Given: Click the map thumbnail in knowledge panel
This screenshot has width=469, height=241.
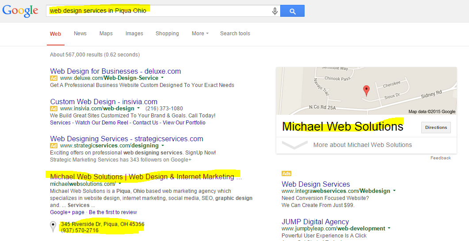Looking at the screenshot, I should pos(366,91).
